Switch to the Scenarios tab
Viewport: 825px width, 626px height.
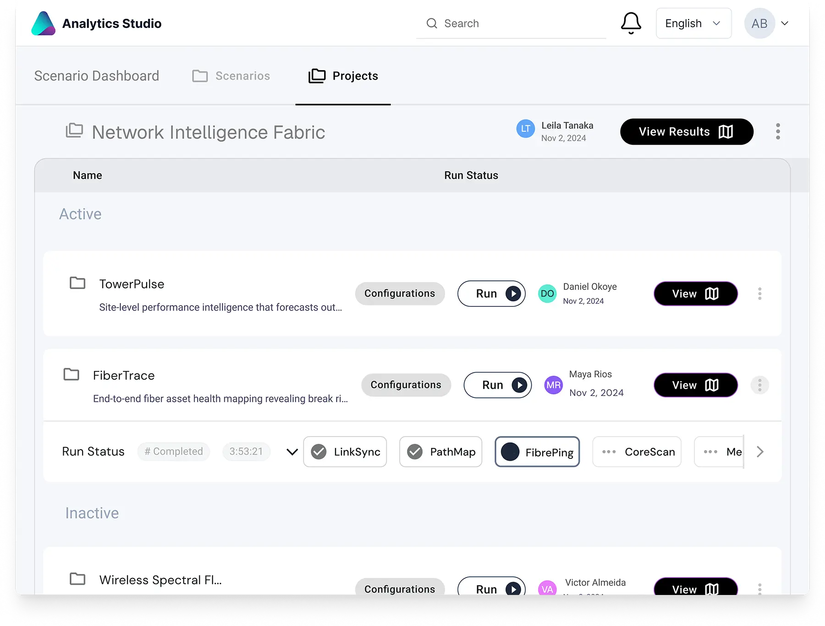[x=231, y=76]
